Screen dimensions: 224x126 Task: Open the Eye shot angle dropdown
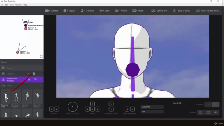[x=152, y=112]
